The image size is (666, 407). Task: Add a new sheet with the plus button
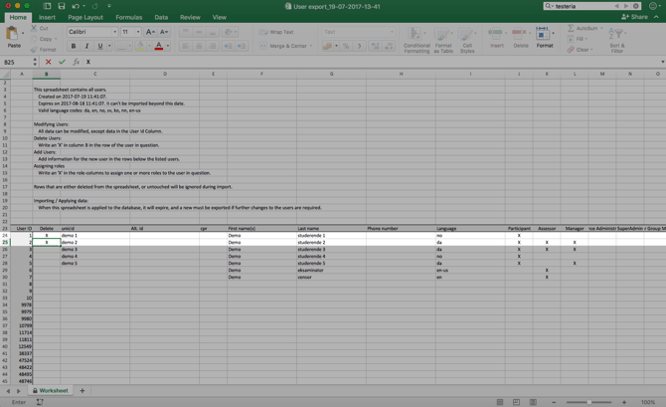coord(83,391)
